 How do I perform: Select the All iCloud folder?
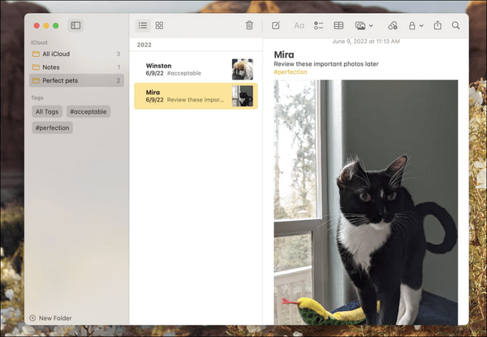[x=76, y=54]
